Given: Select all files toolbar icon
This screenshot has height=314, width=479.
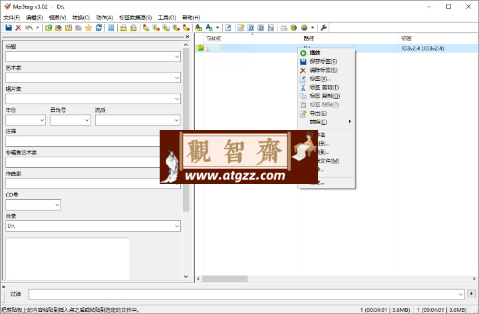Looking at the screenshot, I should click(x=111, y=28).
